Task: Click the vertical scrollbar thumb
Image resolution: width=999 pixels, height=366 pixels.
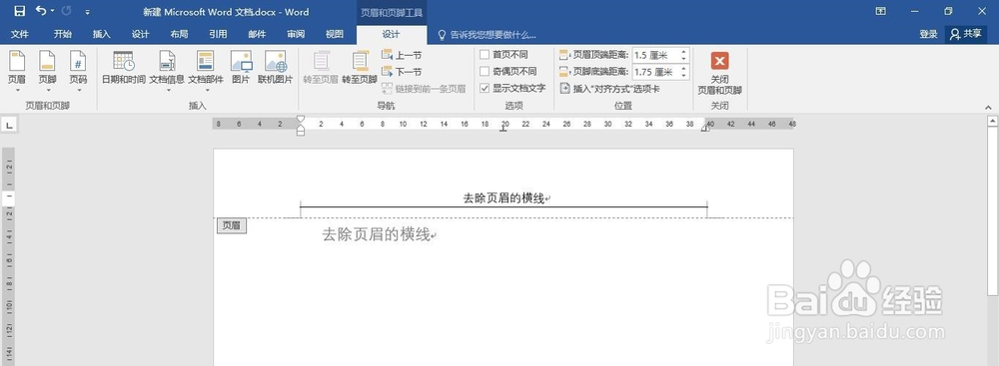Action: 993,210
